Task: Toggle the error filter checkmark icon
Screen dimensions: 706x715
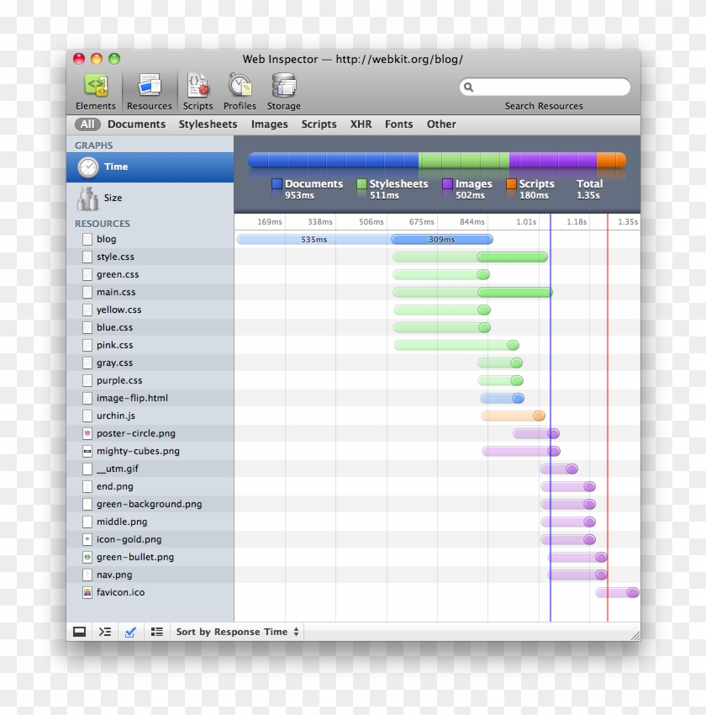Action: click(x=130, y=632)
